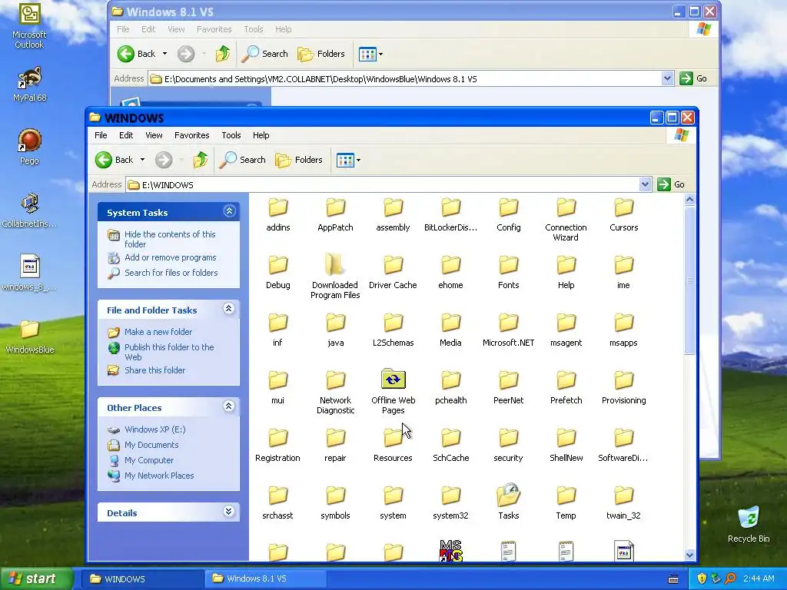Open My Network Places link
Screen dimensions: 787x590
pyautogui.click(x=159, y=475)
